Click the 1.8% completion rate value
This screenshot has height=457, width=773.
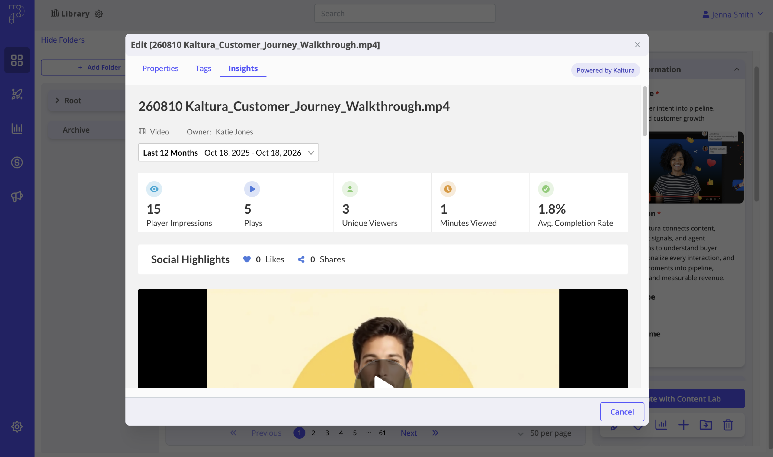(x=552, y=209)
